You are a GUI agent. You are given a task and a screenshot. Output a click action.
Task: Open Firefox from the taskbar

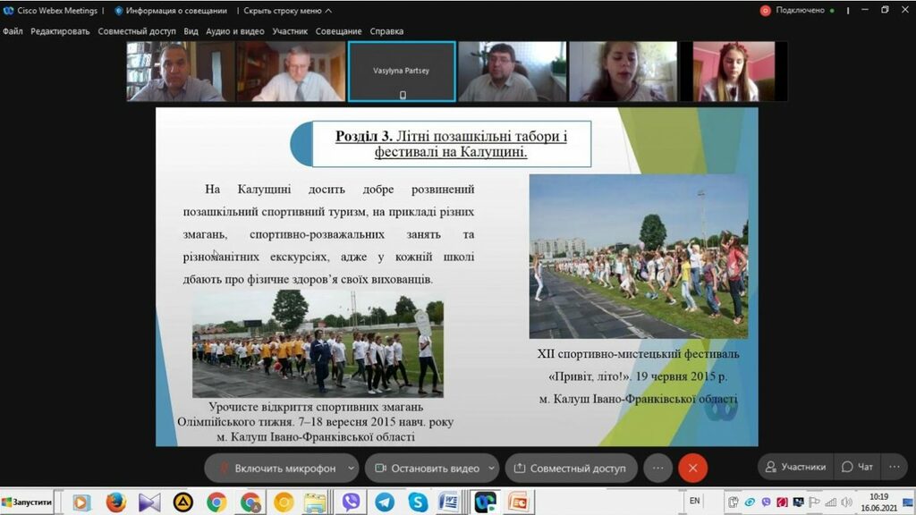tap(115, 502)
